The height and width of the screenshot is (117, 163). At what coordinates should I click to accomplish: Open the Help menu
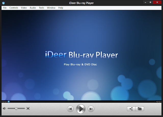[61, 8]
